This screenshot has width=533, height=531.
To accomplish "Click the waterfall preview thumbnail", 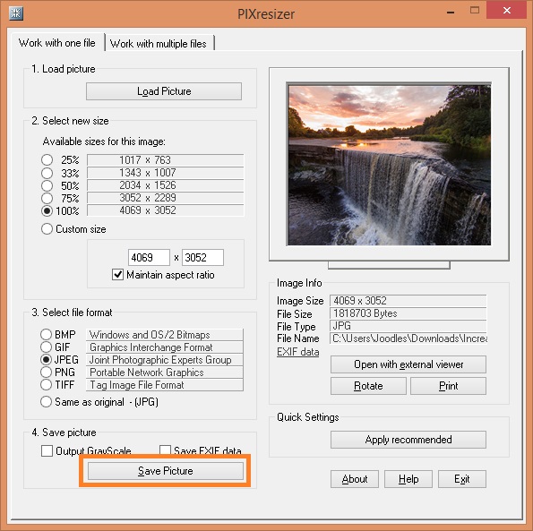I will coord(389,165).
